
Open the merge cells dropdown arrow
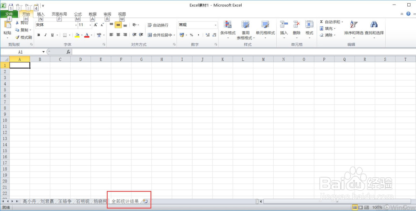[174, 35]
